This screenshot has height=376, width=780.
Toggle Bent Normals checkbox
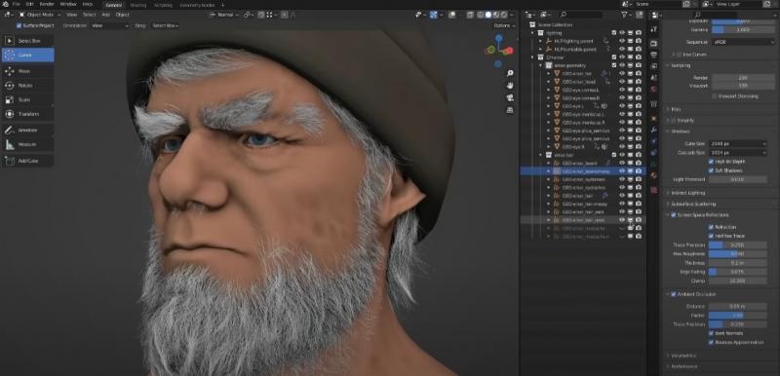pos(711,333)
